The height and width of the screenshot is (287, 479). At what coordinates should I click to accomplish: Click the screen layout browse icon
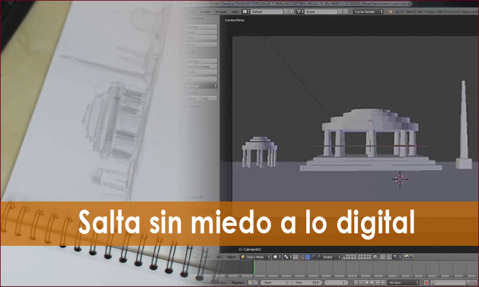tap(246, 12)
